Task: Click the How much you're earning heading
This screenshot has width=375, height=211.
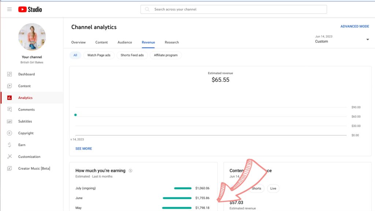Action: 100,171
